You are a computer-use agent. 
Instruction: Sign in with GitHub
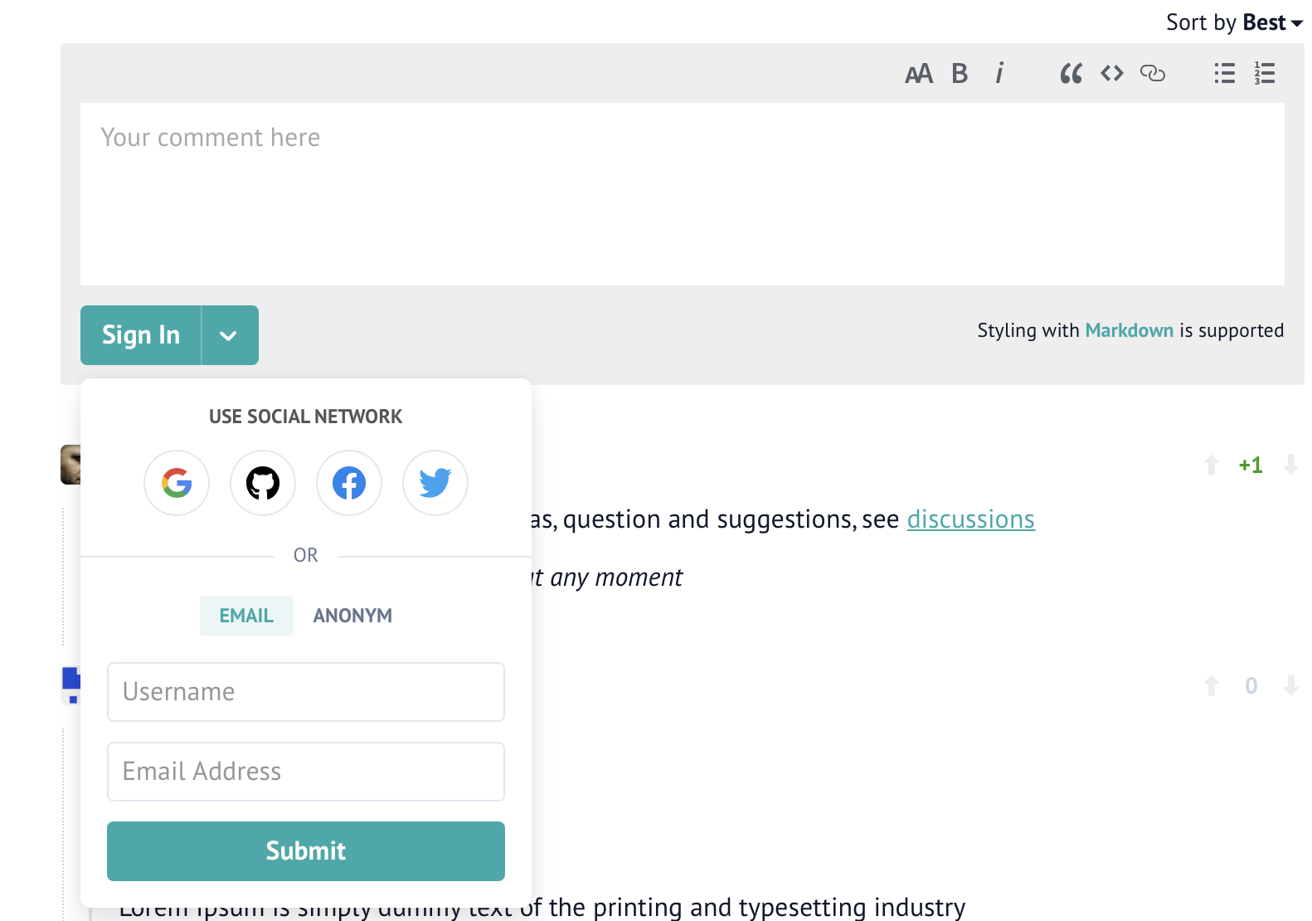point(263,483)
